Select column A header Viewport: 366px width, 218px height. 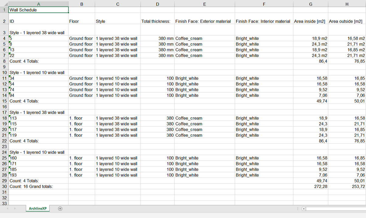tap(38, 4)
